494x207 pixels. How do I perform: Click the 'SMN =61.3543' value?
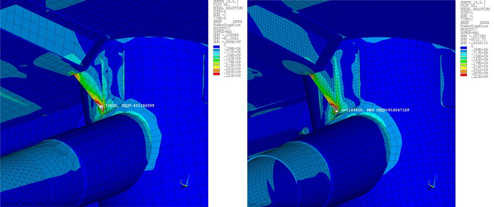[226, 38]
